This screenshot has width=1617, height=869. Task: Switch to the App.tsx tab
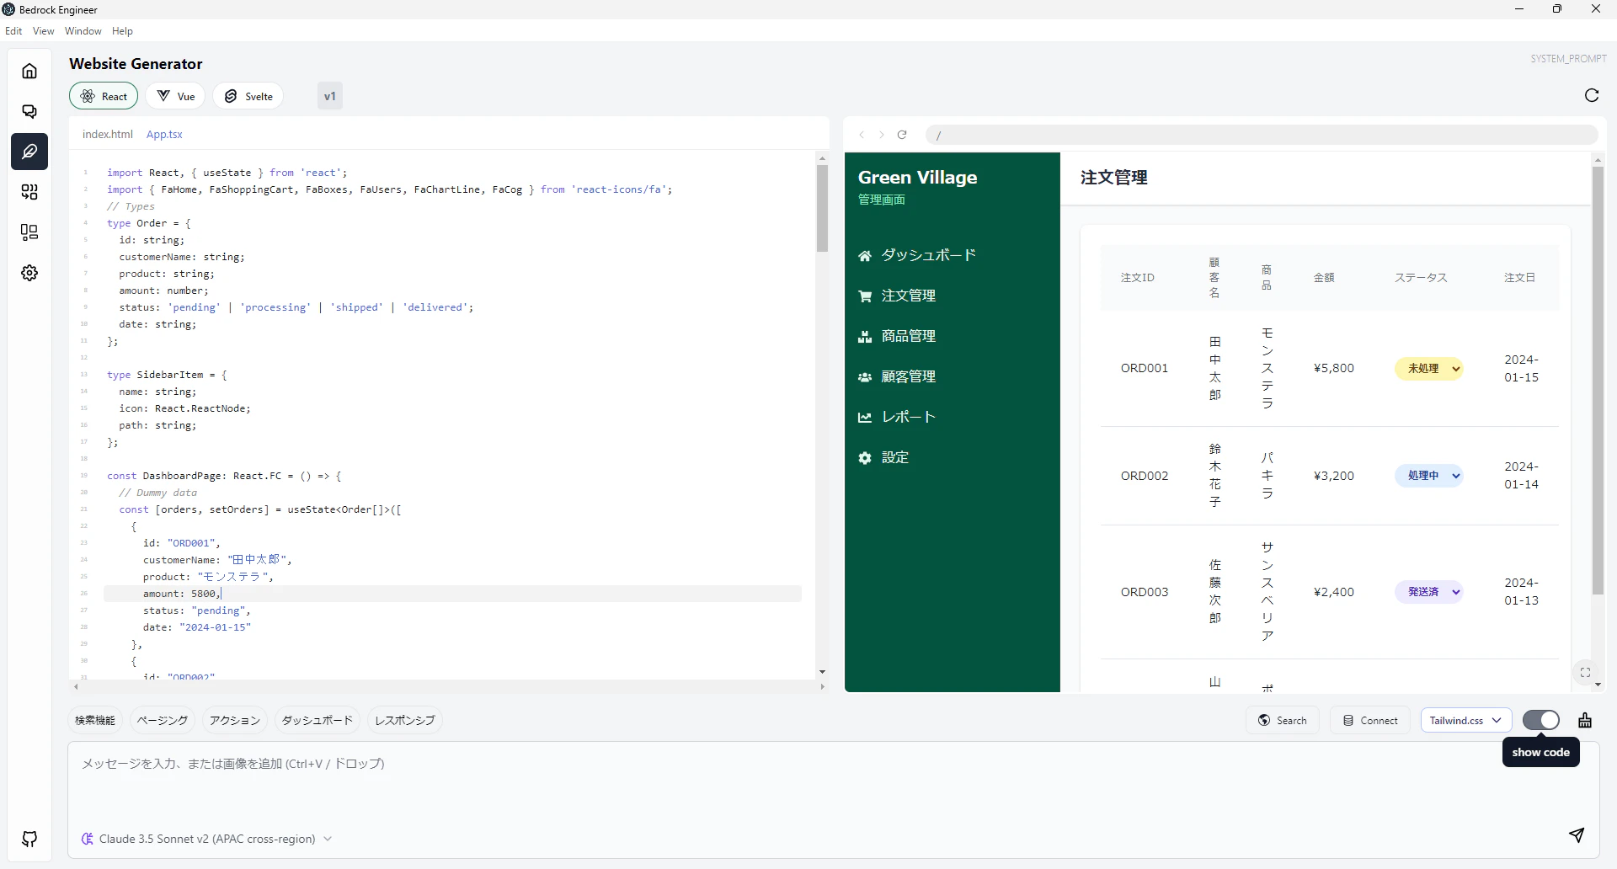[164, 134]
